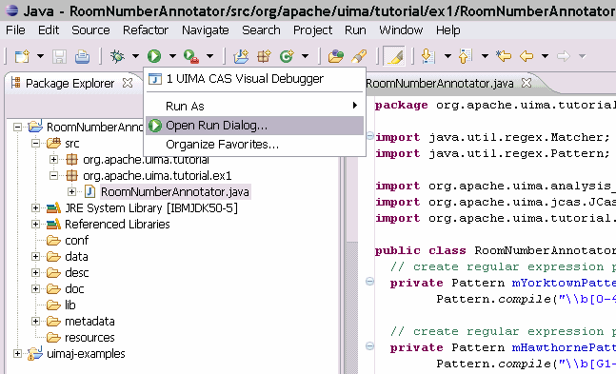The width and height of the screenshot is (616, 374).
Task: Open the Navigate menu
Action: (205, 30)
